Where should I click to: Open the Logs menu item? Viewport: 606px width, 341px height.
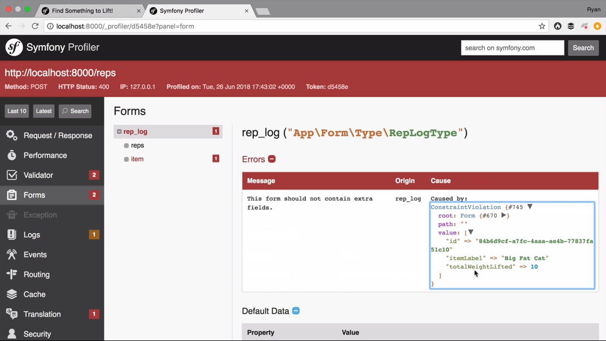[x=52, y=234]
